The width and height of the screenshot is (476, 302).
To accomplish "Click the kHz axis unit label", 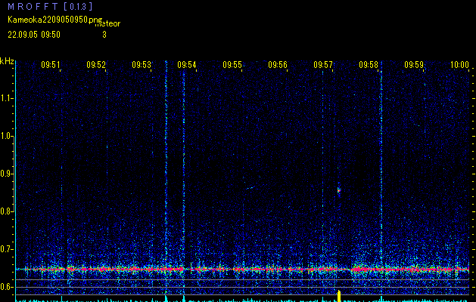I will click(7, 61).
